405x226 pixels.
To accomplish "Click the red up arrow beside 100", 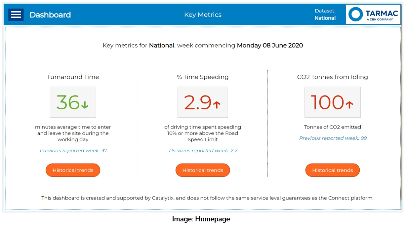I will (x=349, y=105).
